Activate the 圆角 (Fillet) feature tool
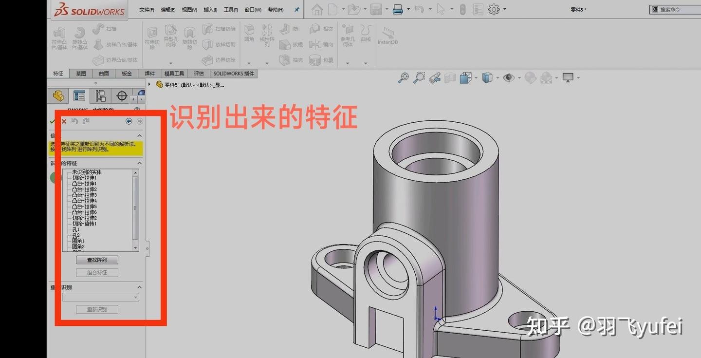 249,34
